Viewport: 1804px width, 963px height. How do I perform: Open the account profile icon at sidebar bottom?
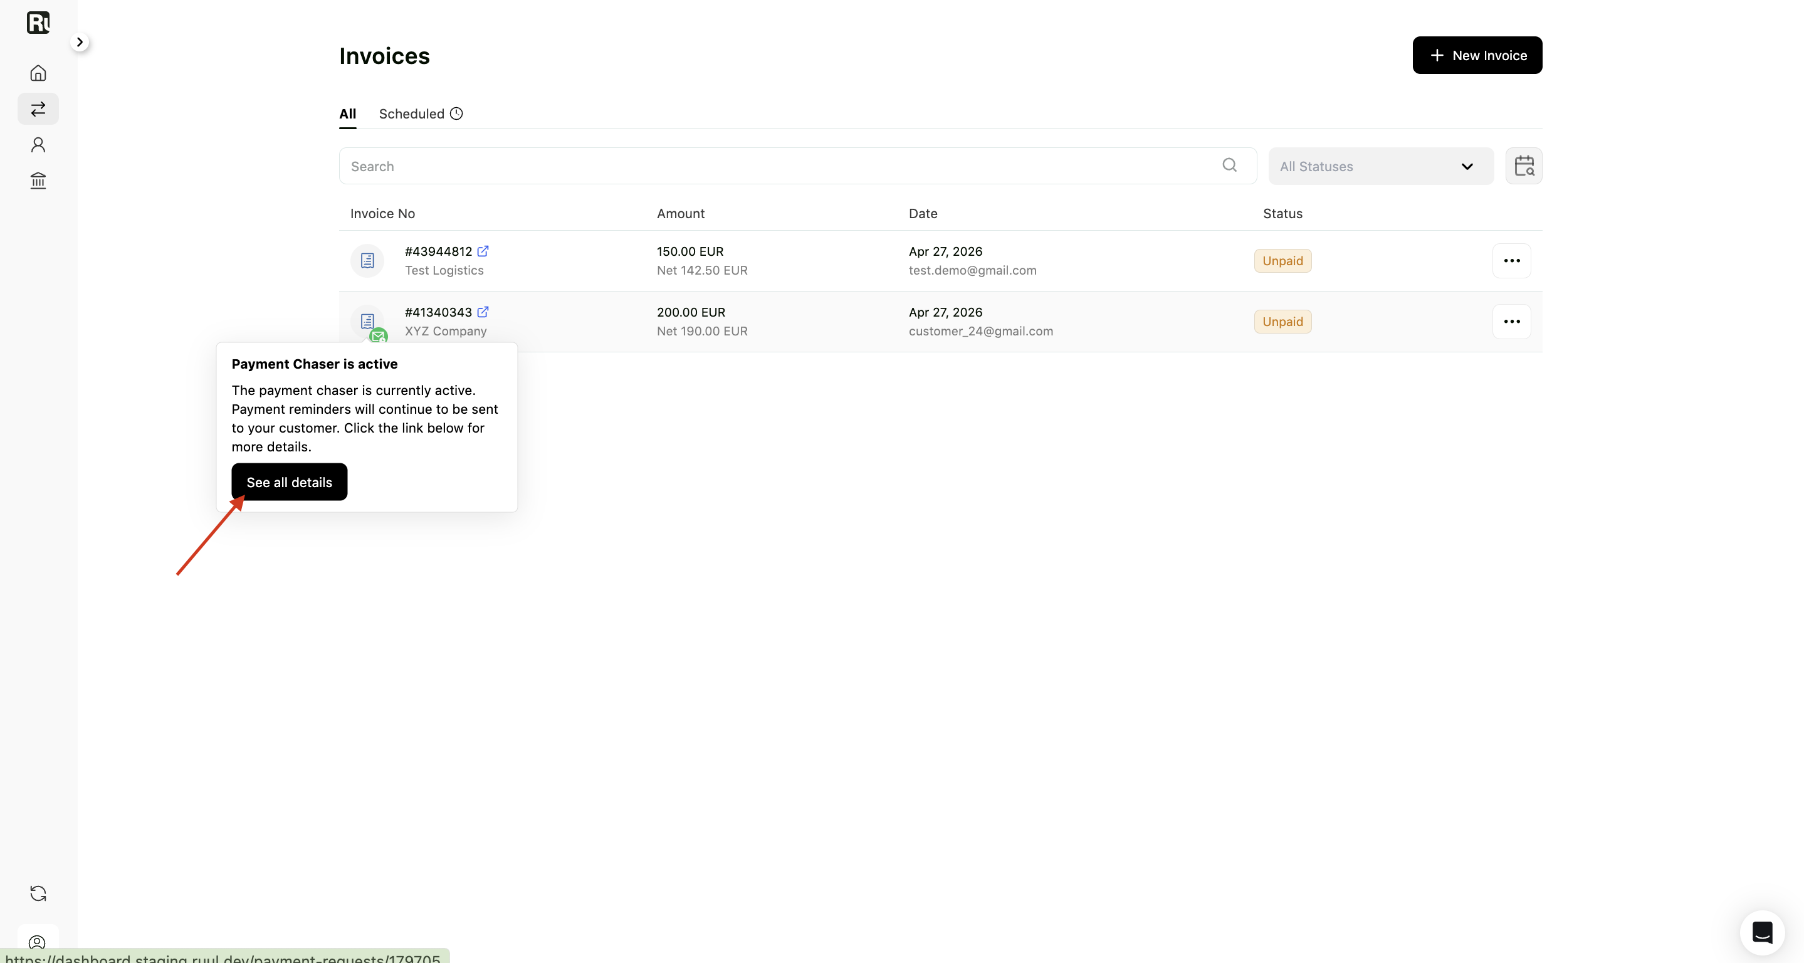(38, 942)
